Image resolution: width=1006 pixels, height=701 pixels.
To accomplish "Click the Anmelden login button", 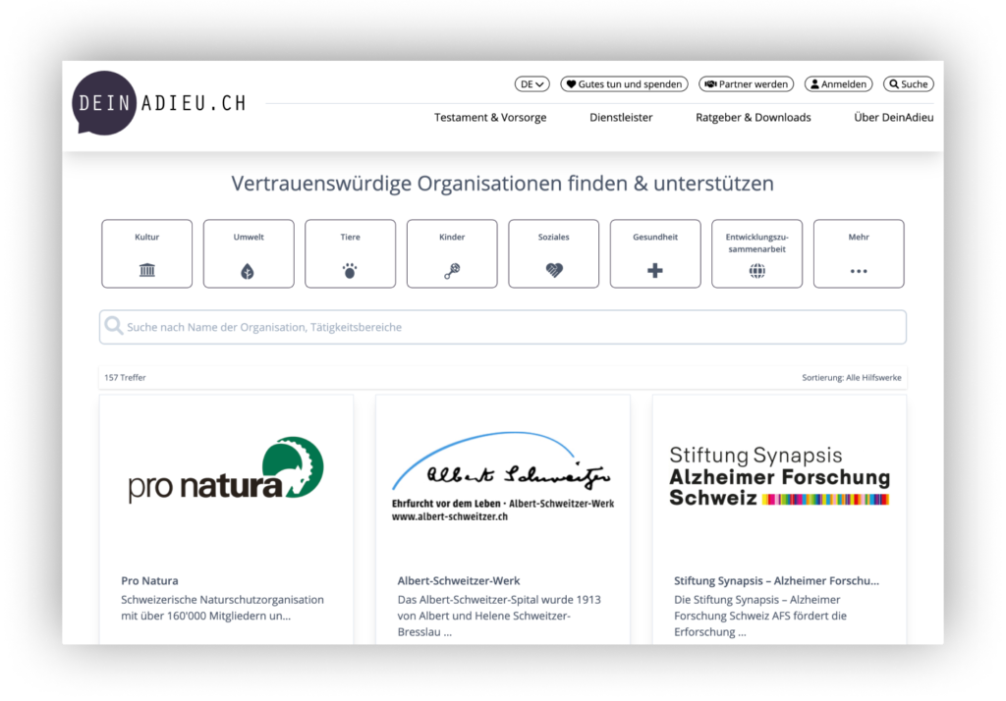I will (x=838, y=84).
